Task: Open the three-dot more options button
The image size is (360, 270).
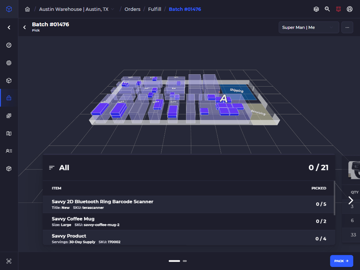Action: tap(347, 27)
